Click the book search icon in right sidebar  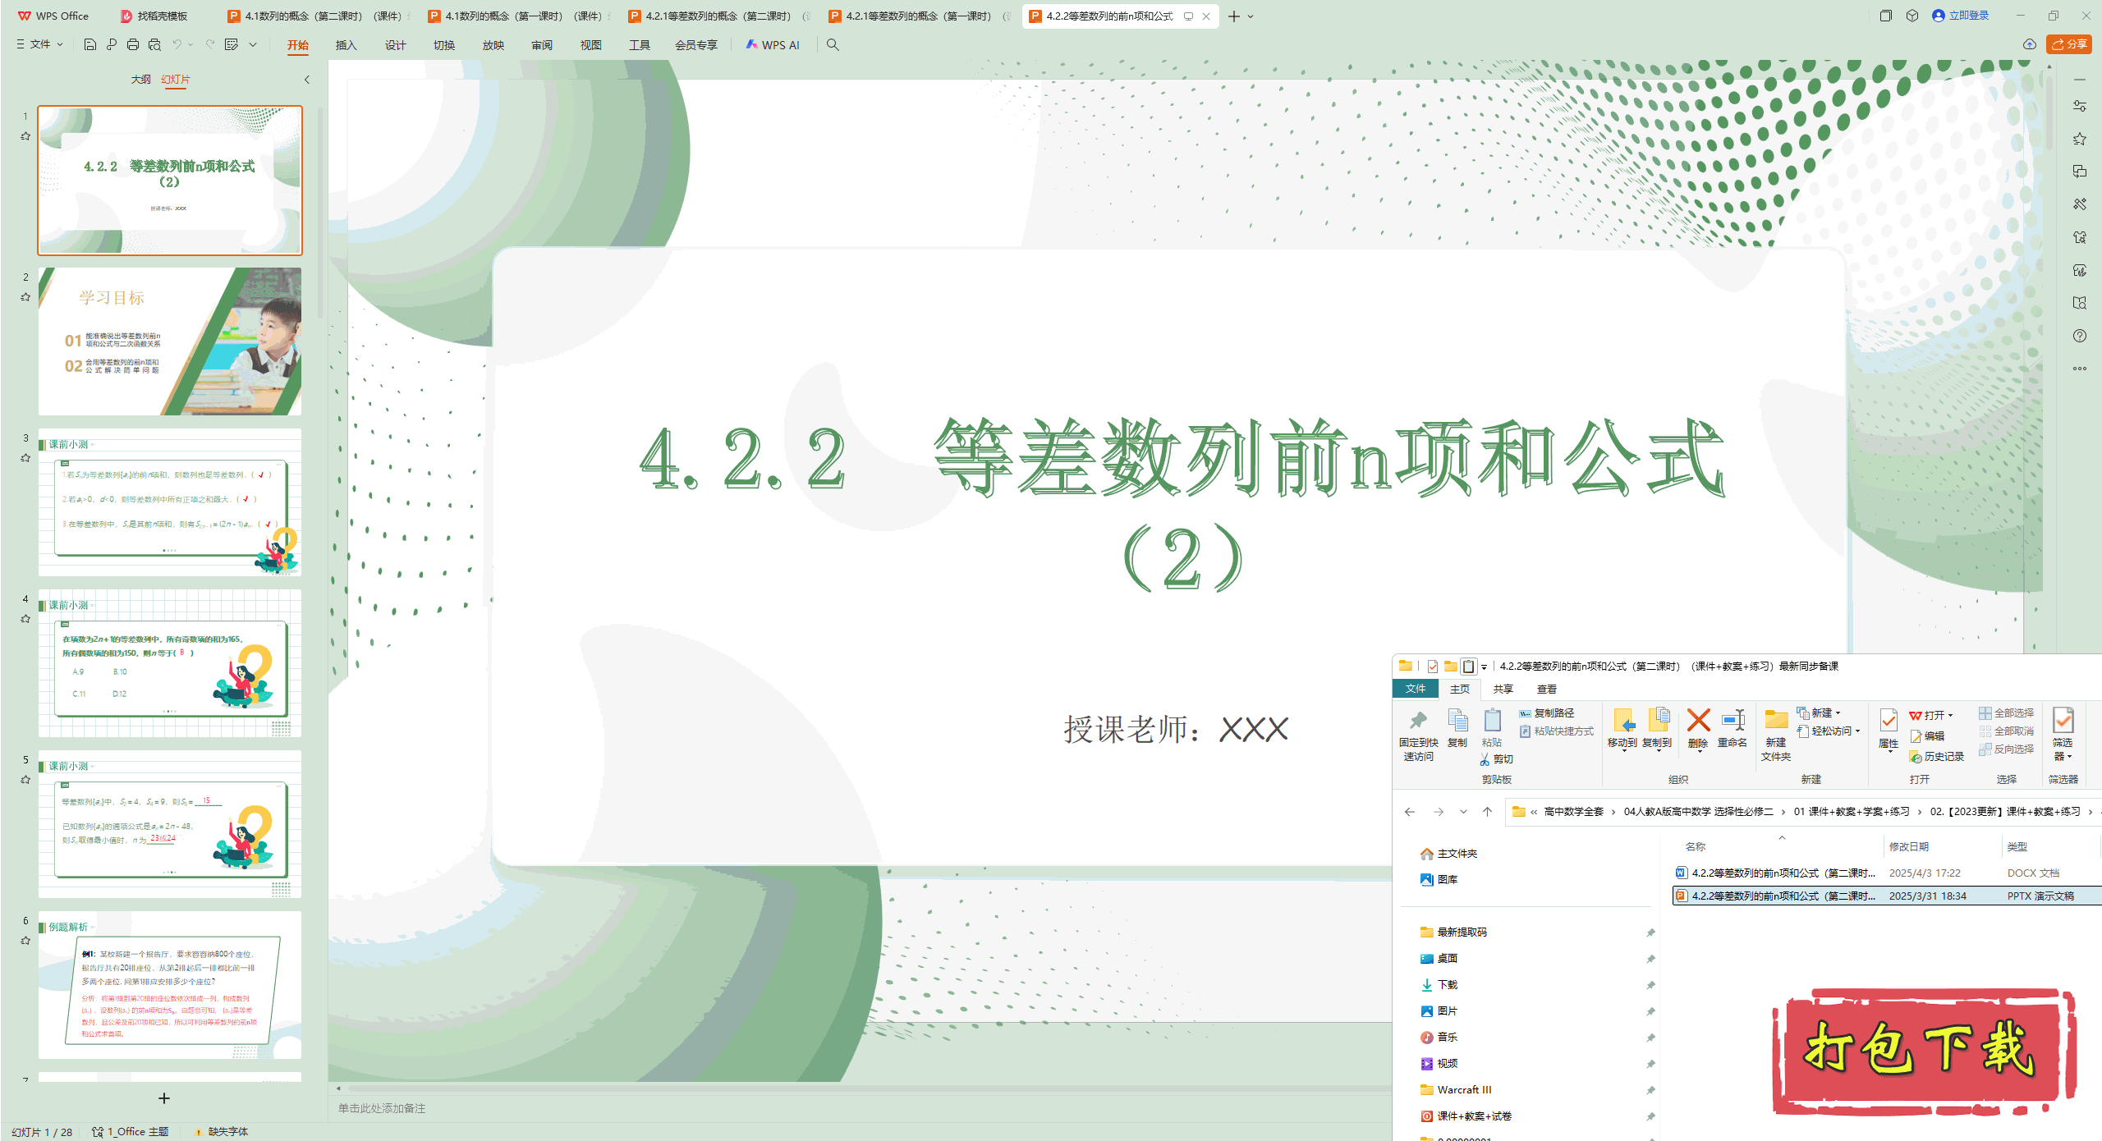[2079, 303]
